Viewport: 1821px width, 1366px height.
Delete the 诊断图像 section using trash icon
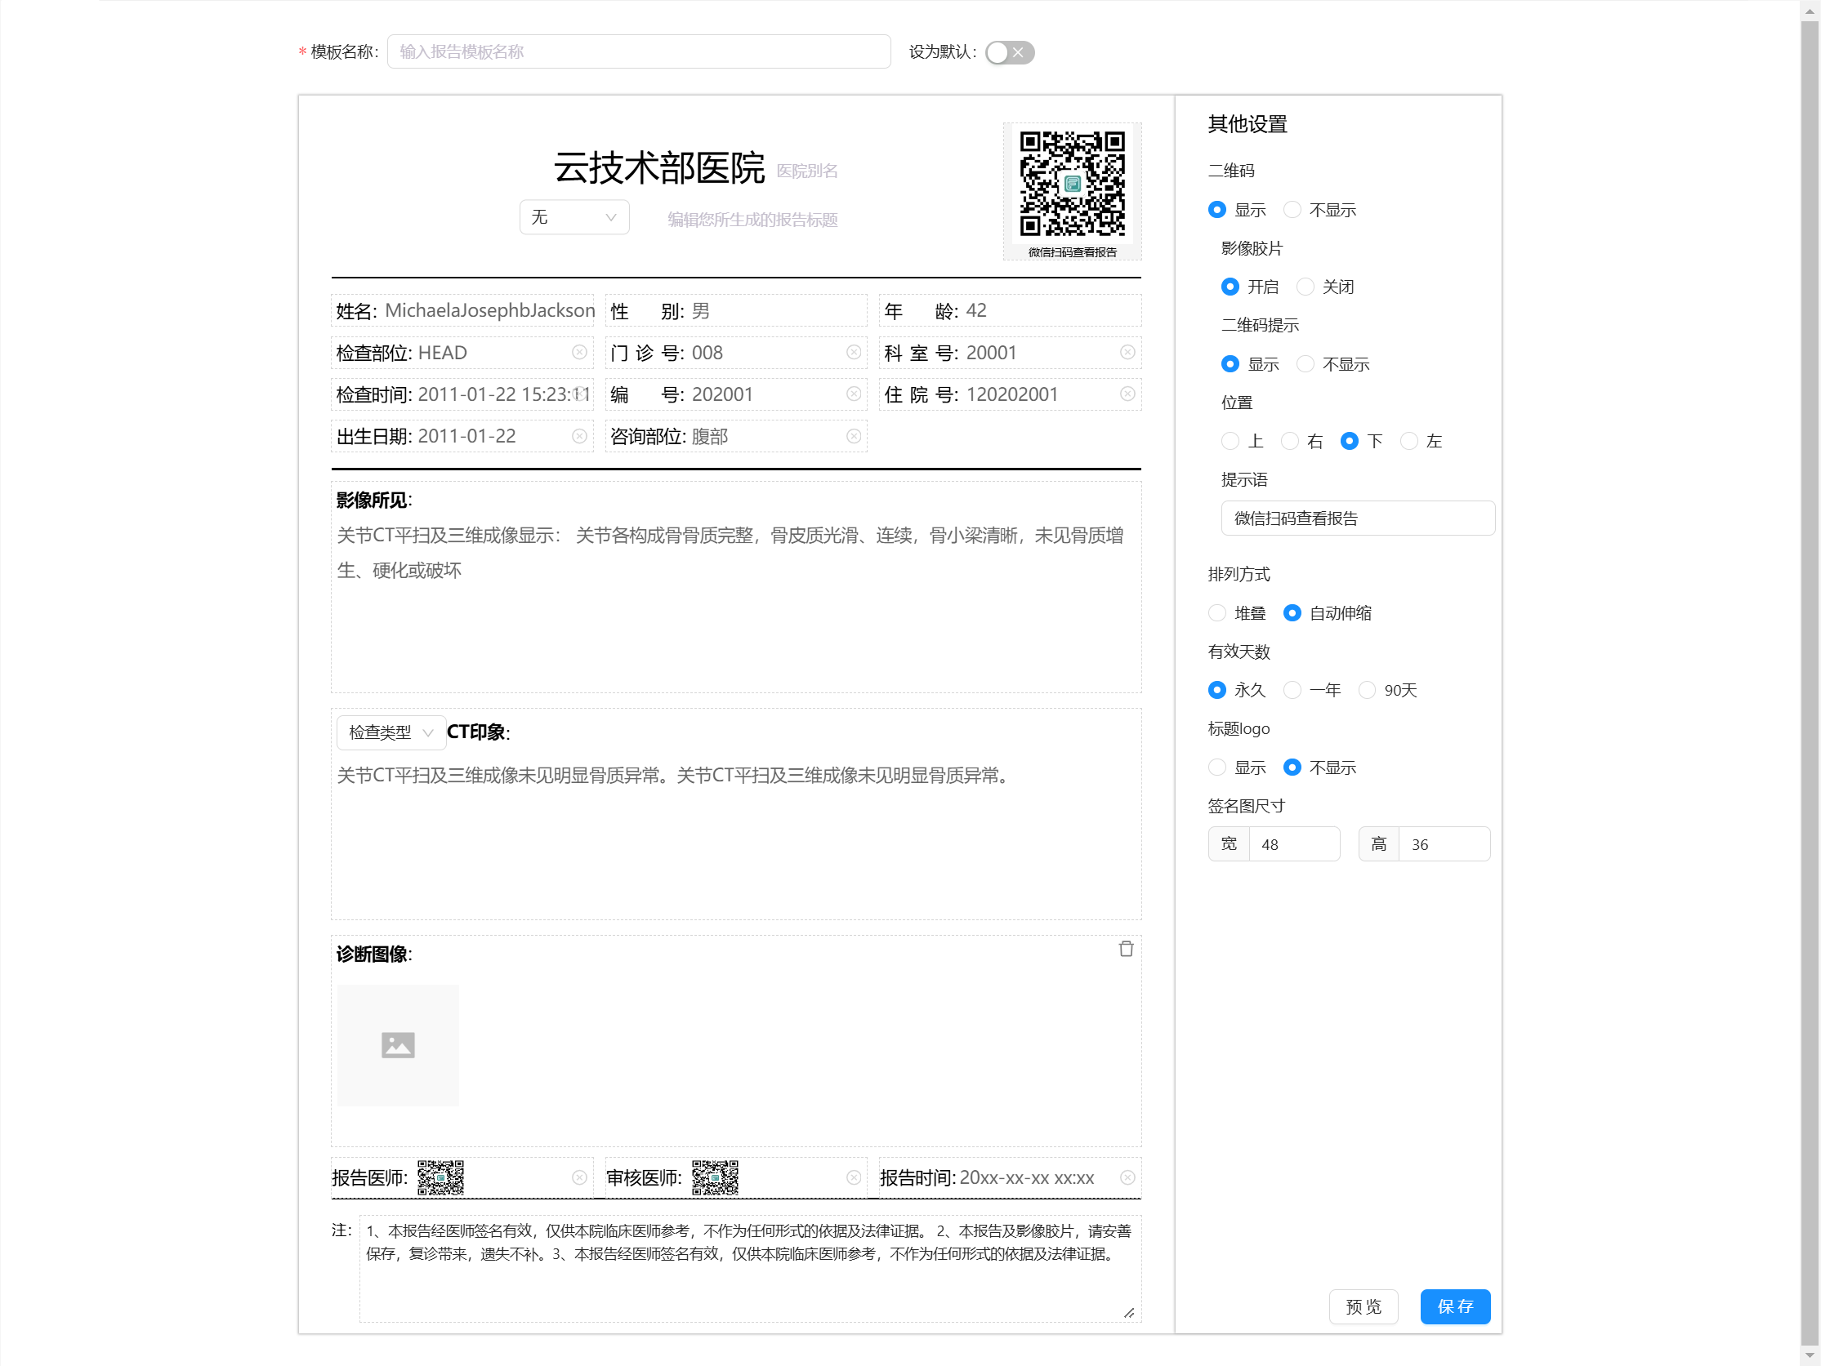1127,950
